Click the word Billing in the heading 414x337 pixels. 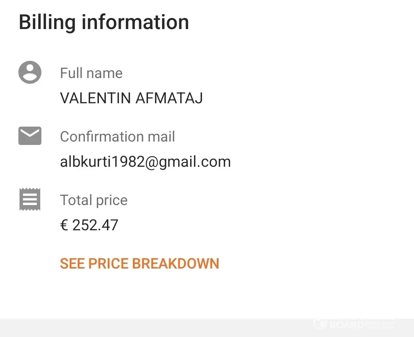coord(47,22)
